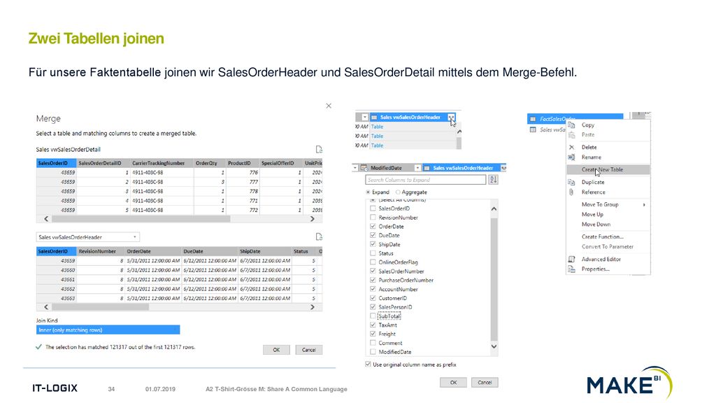Check the OnlineOrderFlag checkbox
Viewport: 716px width, 403px height.
pyautogui.click(x=373, y=262)
